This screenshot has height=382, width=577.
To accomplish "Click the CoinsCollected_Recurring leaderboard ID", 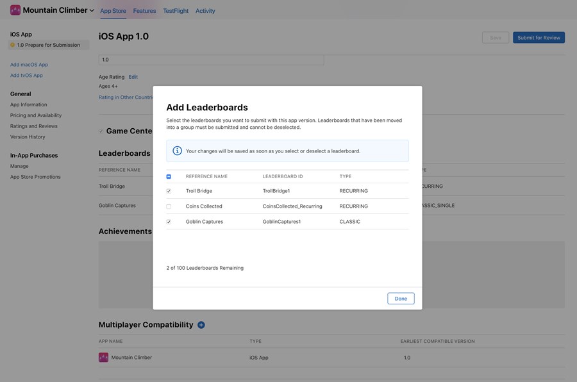I will tap(292, 206).
